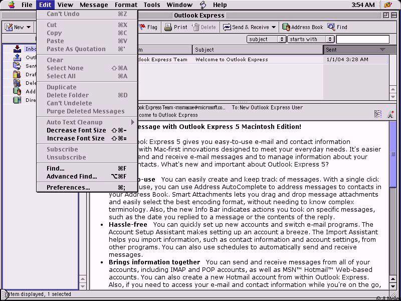This screenshot has height=301, width=401.
Task: Click the Find magnifier toolbar icon
Action: (x=331, y=27)
